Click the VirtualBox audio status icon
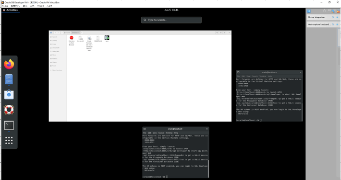Image resolution: width=341 pixels, height=180 pixels. click(x=329, y=10)
